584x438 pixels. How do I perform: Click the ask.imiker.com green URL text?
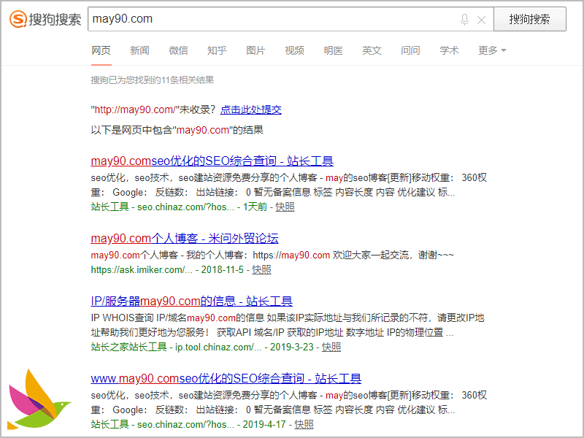(142, 269)
